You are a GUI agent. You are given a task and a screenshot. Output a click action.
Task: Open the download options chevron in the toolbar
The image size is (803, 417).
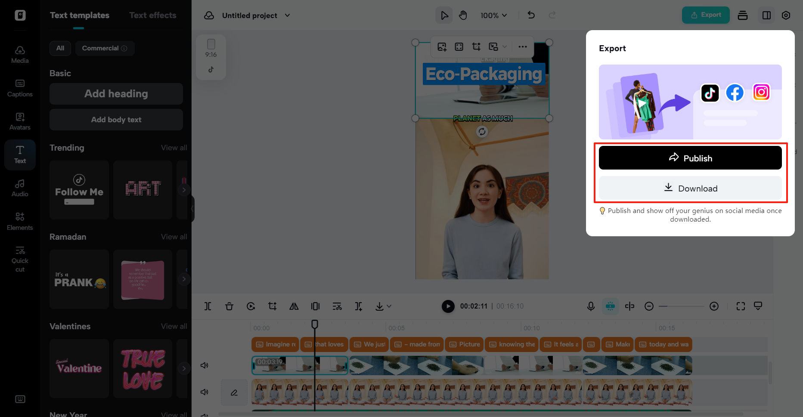389,306
